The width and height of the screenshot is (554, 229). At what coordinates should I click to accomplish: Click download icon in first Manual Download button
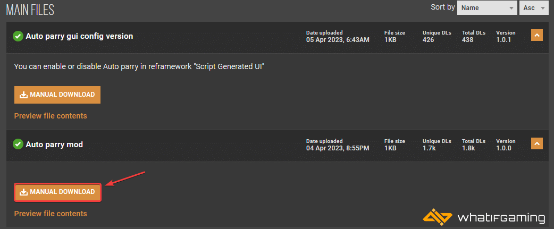click(23, 95)
